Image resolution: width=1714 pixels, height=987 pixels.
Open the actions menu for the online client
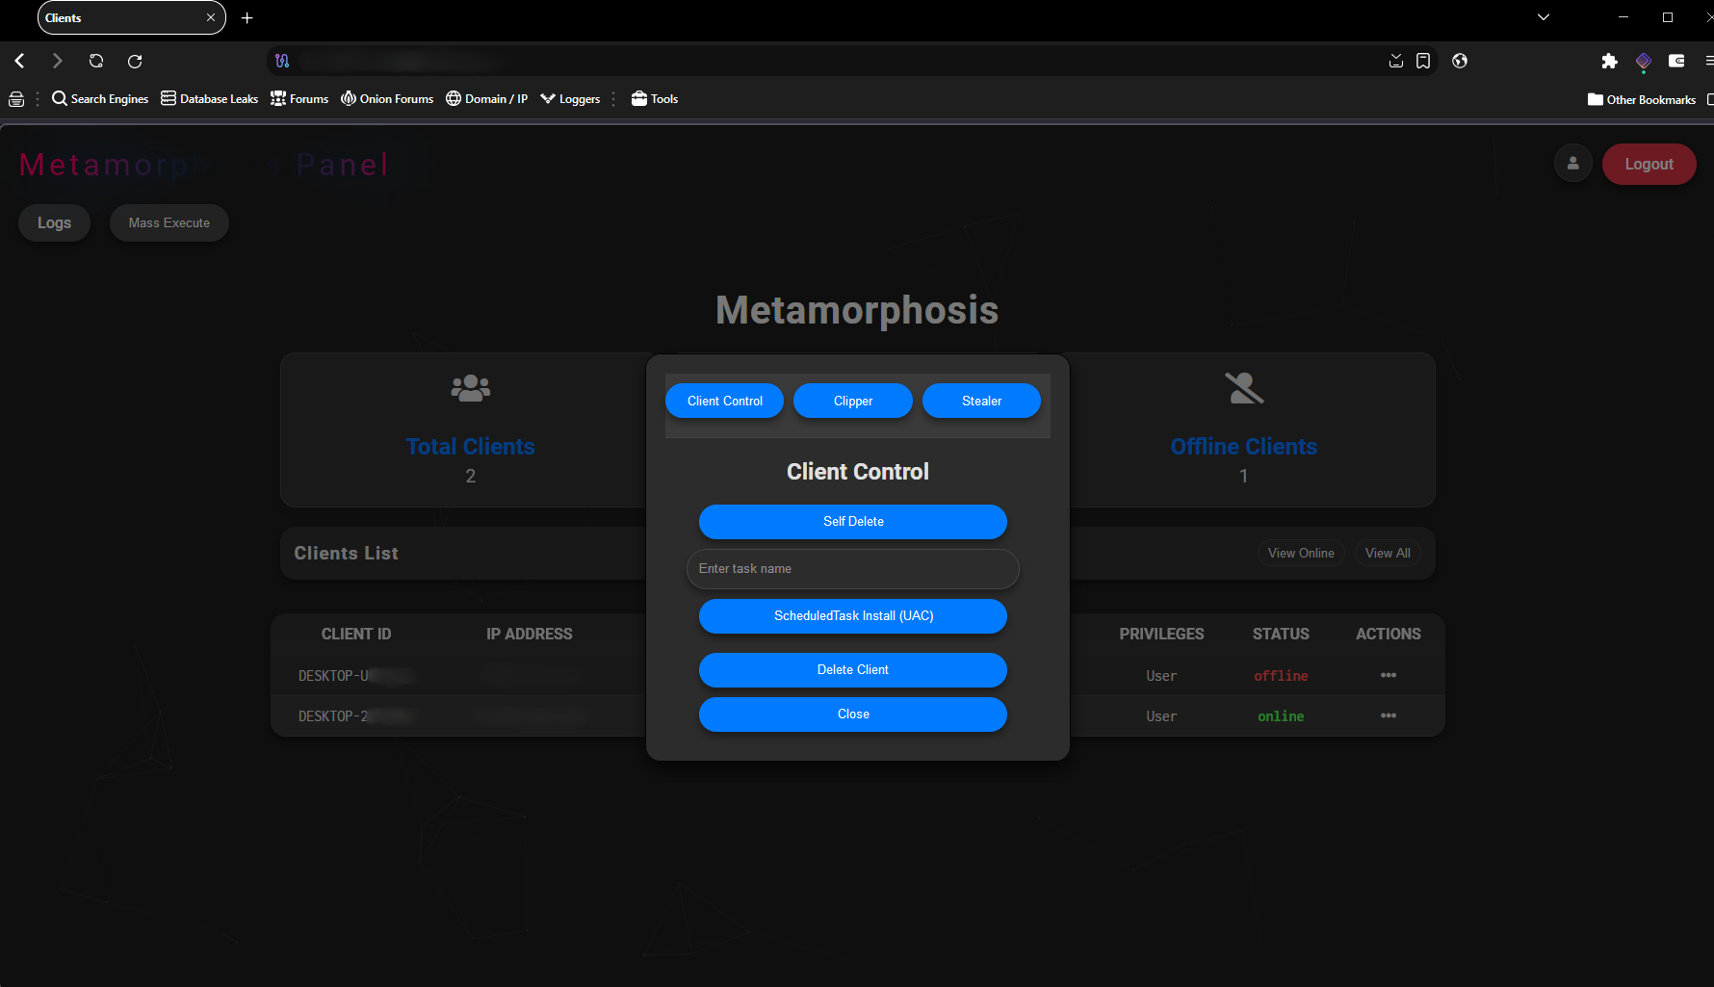pos(1389,715)
